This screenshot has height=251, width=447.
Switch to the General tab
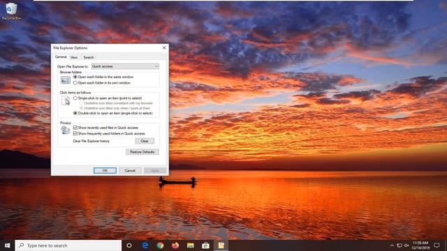[61, 57]
